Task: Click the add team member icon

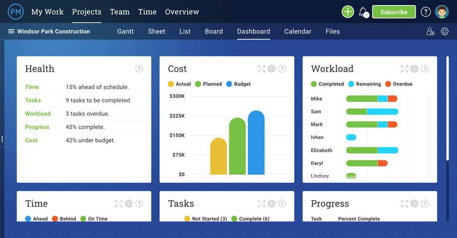Action: click(x=430, y=31)
